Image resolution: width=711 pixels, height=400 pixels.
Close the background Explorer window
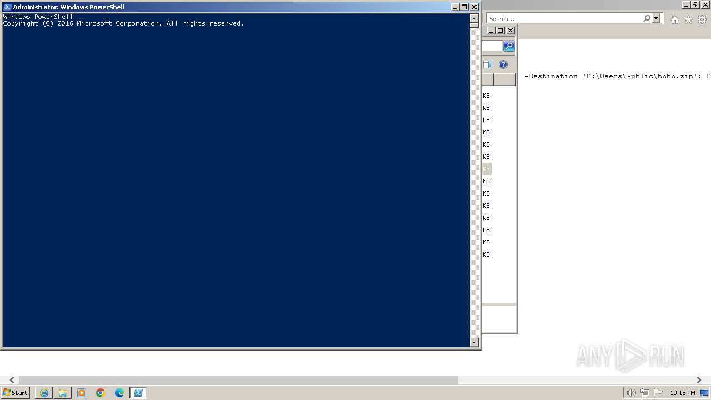[x=510, y=31]
